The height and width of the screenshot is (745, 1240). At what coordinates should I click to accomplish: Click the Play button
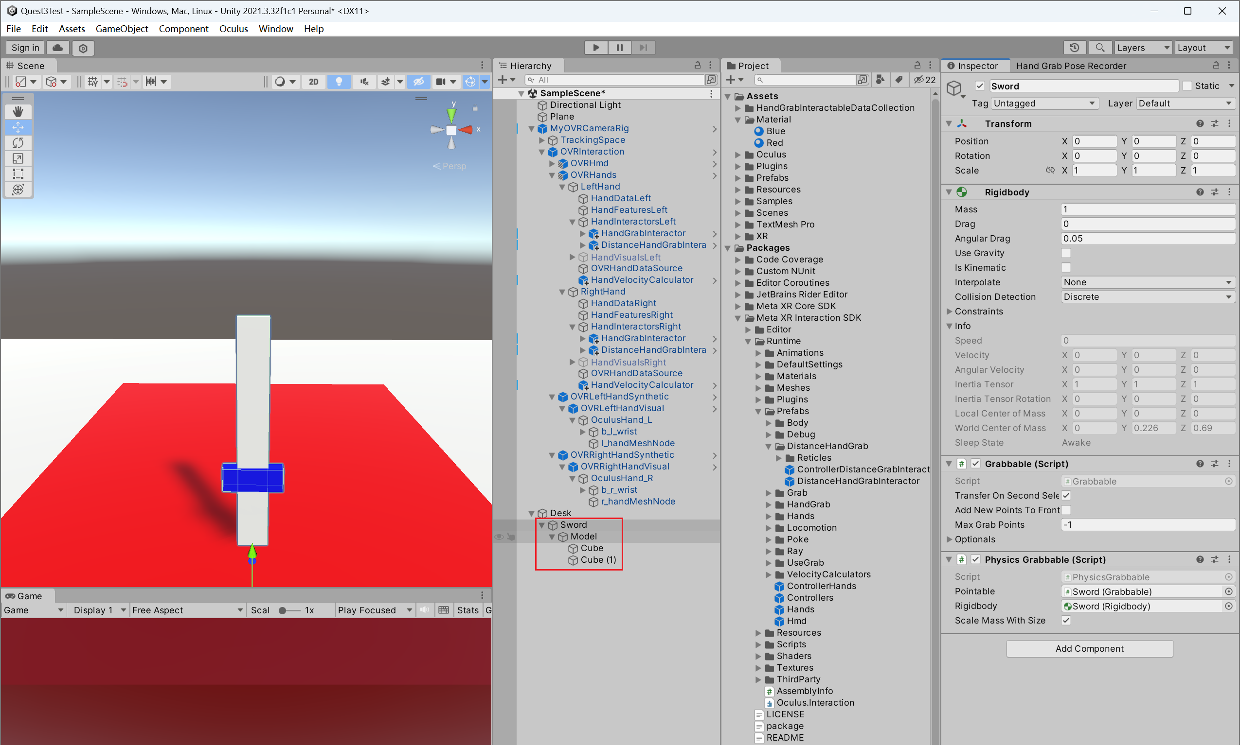coord(596,47)
